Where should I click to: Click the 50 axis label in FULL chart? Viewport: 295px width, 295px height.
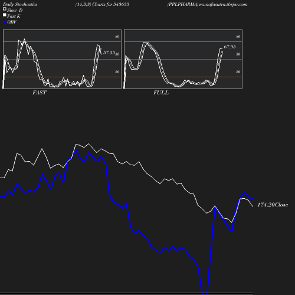click(x=238, y=54)
